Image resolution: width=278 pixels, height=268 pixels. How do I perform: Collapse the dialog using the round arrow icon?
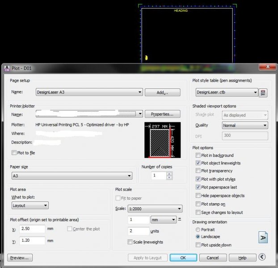[x=262, y=257]
